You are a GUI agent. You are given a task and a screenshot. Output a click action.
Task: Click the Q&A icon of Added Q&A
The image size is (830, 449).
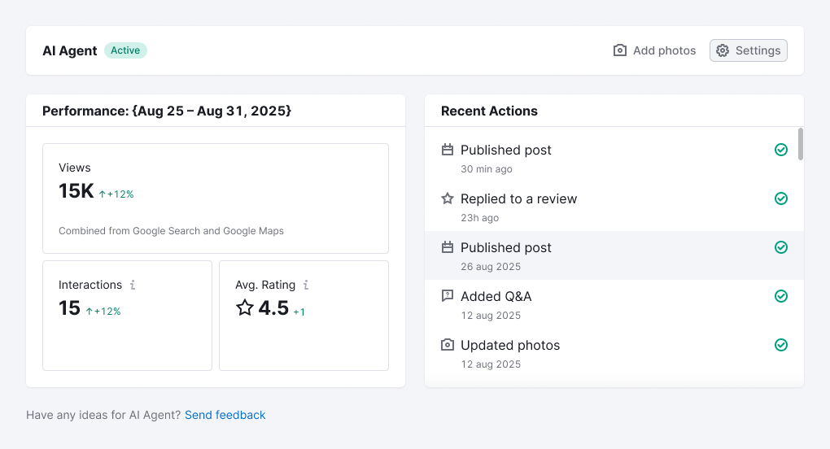click(x=448, y=295)
